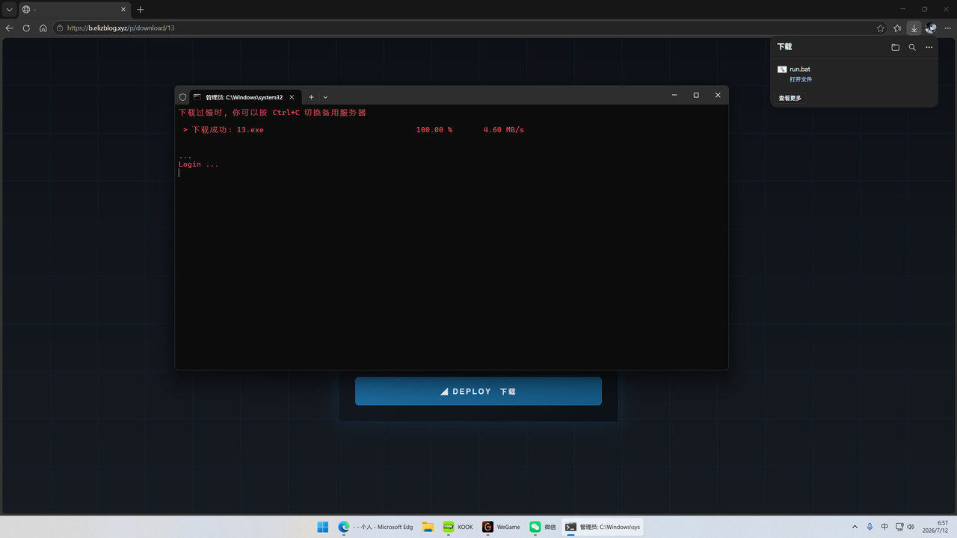The width and height of the screenshot is (957, 538).
Task: Open terminal new-tab profile dropdown
Action: 325,97
